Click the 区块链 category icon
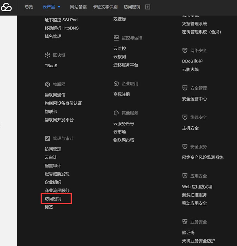237x246 pixels. click(47, 55)
